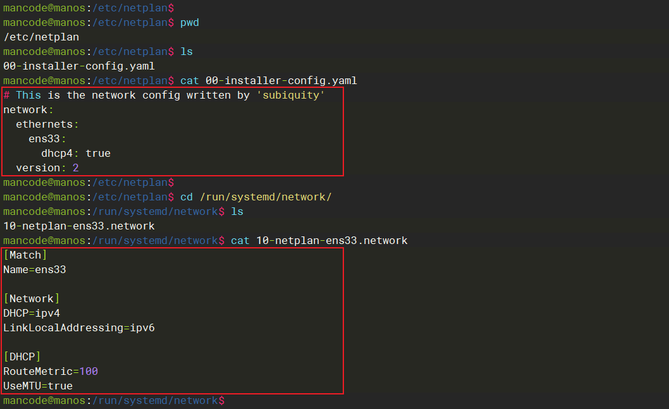
Task: Click the Name=ens33 line
Action: (35, 269)
